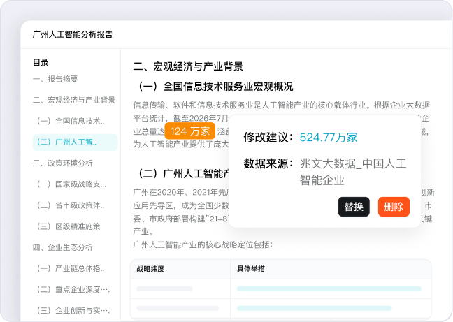Select the highlighted 124 万家 tag

190,131
